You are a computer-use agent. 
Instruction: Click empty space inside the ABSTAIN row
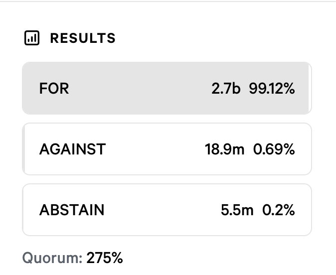point(160,210)
